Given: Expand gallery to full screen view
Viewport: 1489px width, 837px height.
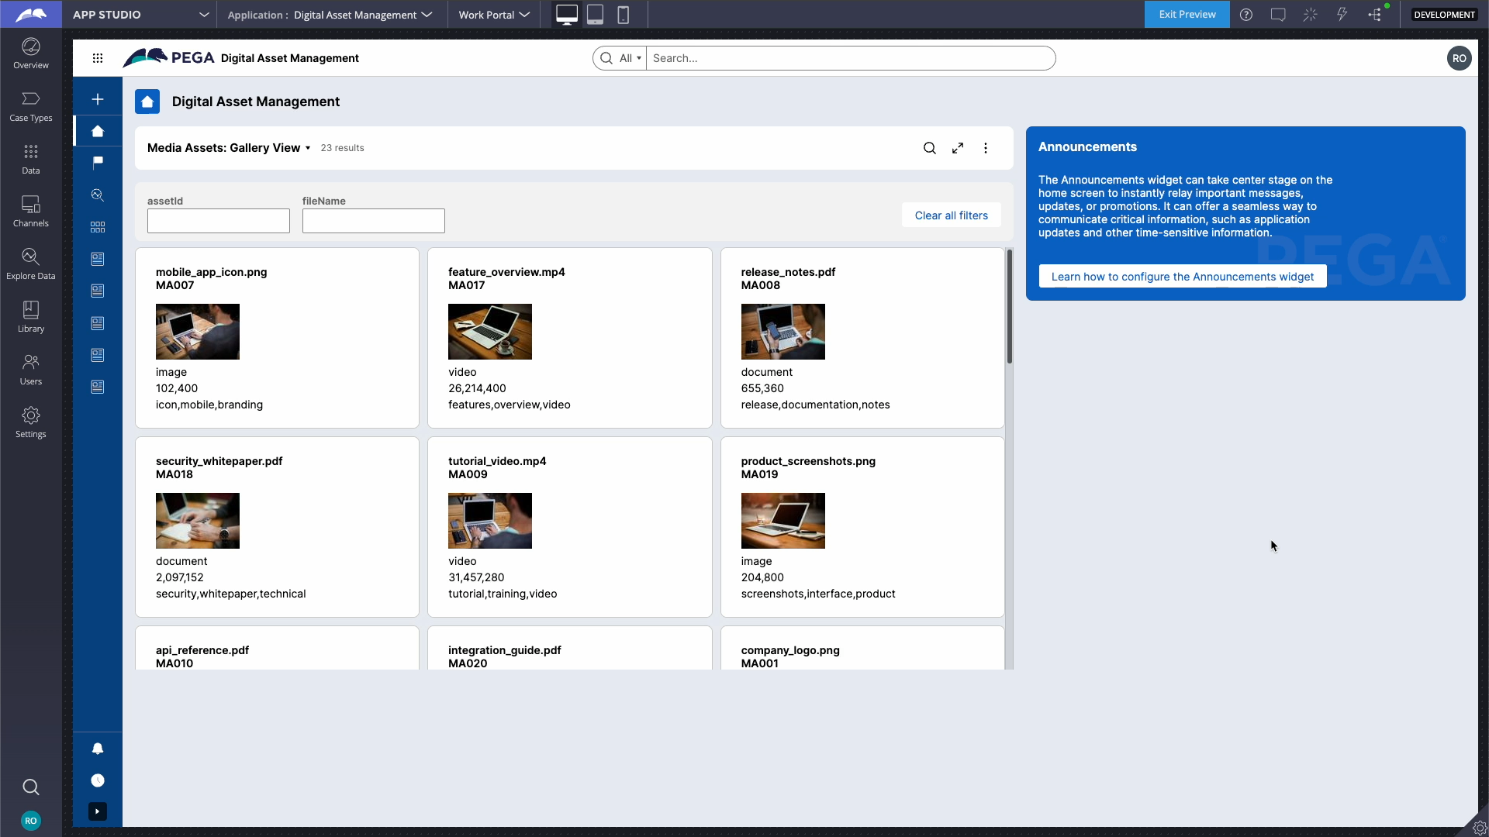Looking at the screenshot, I should [958, 148].
